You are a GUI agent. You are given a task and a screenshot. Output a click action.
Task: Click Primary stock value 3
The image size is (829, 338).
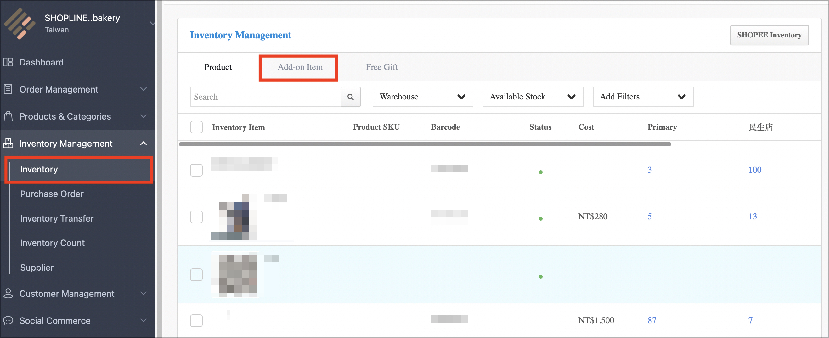tap(649, 170)
